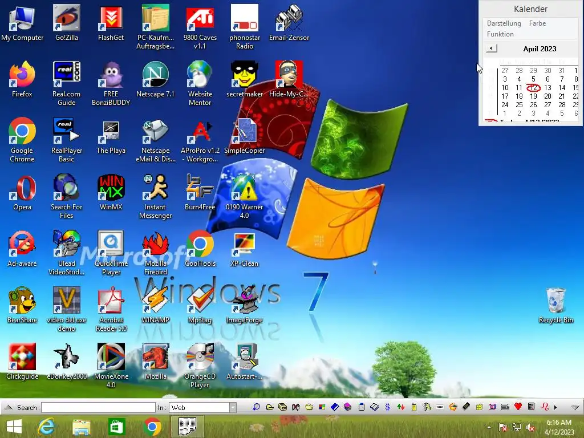Launch the WINAMP shortcut
The width and height of the screenshot is (584, 438).
155,305
